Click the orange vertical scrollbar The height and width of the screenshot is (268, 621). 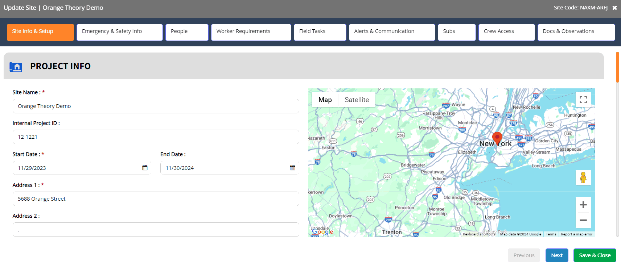(x=618, y=67)
